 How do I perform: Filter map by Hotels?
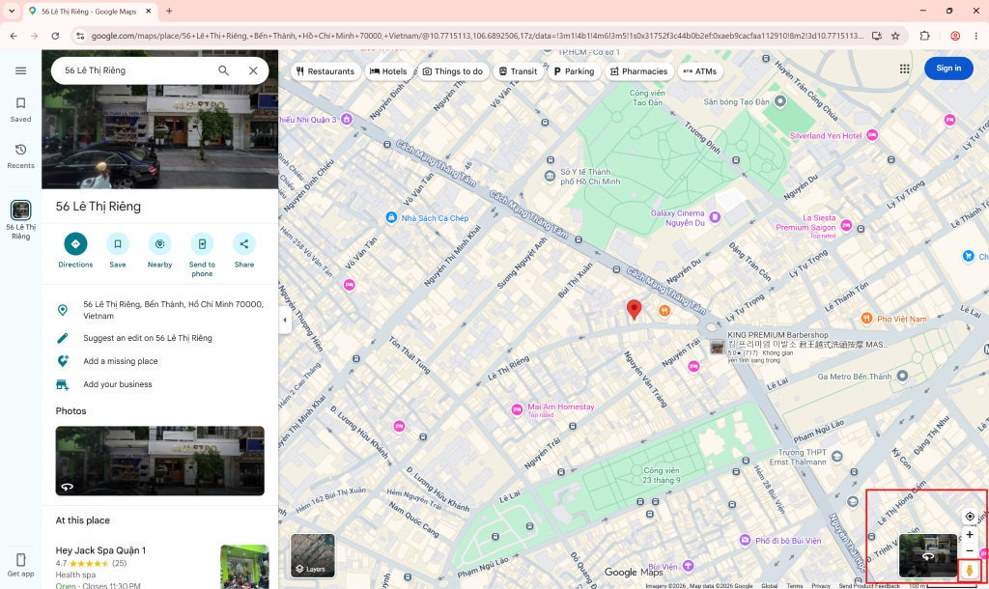[388, 71]
